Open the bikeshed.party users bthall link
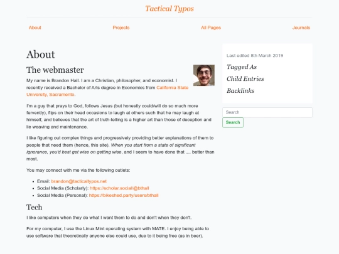 point(124,195)
